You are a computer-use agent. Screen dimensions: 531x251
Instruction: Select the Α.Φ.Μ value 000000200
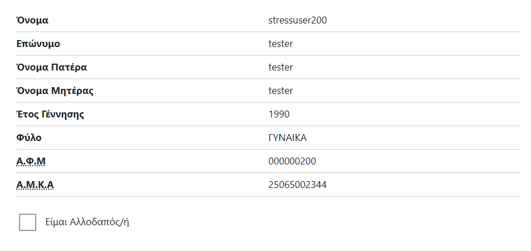[292, 161]
